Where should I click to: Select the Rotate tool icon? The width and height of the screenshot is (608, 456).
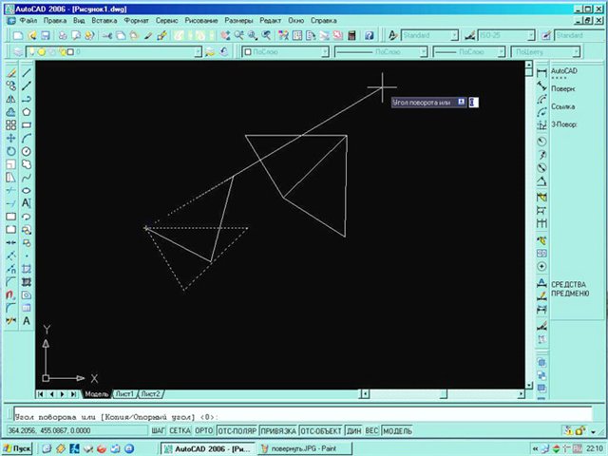tap(10, 150)
